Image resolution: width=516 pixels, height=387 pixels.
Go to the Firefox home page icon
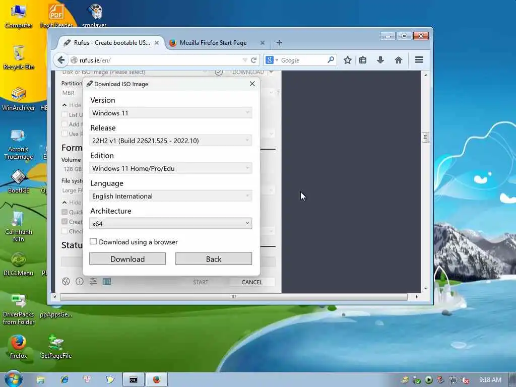pyautogui.click(x=399, y=60)
